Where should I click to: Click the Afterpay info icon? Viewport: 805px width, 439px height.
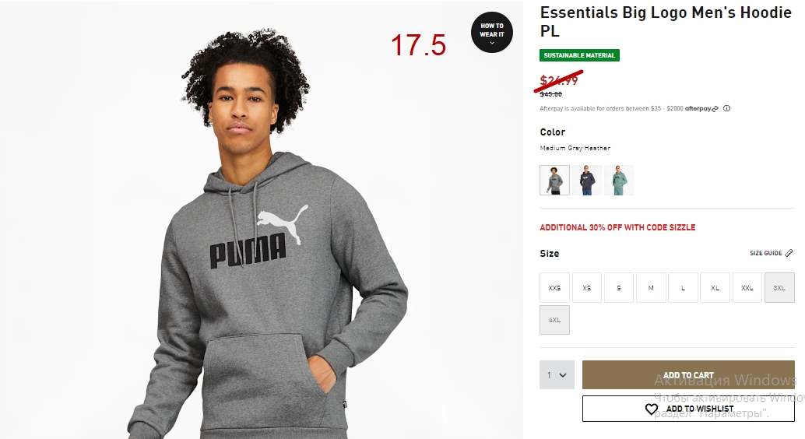[x=726, y=108]
